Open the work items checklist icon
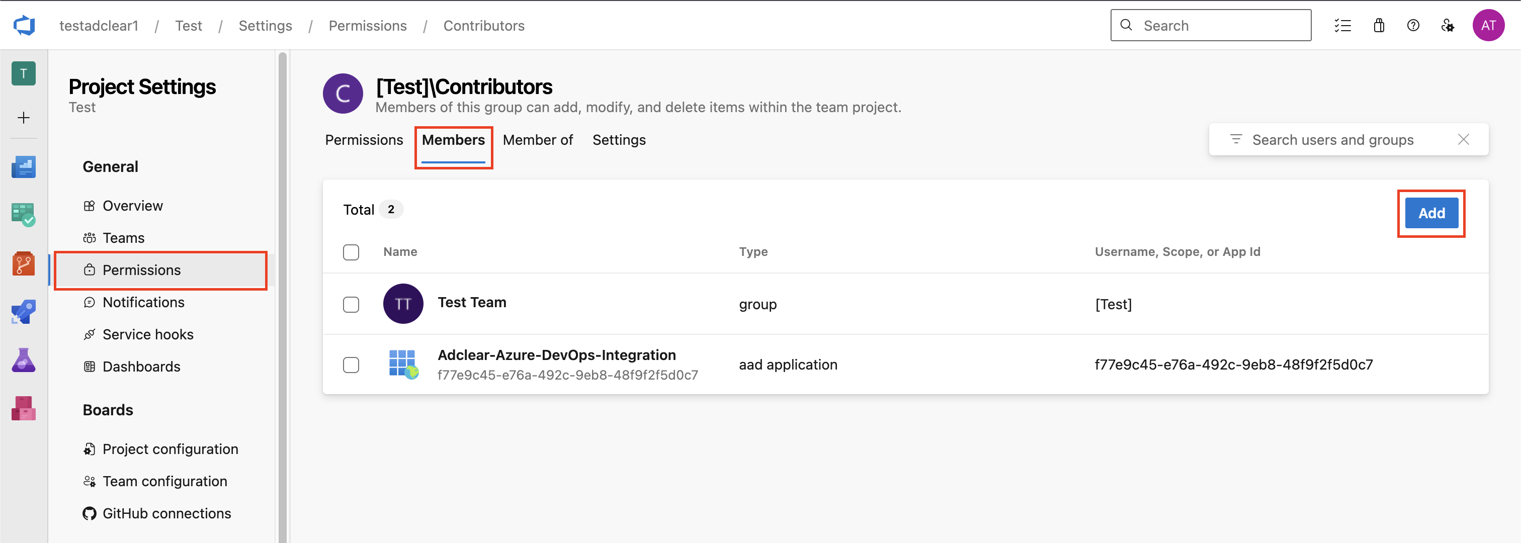This screenshot has height=543, width=1521. 1343,25
